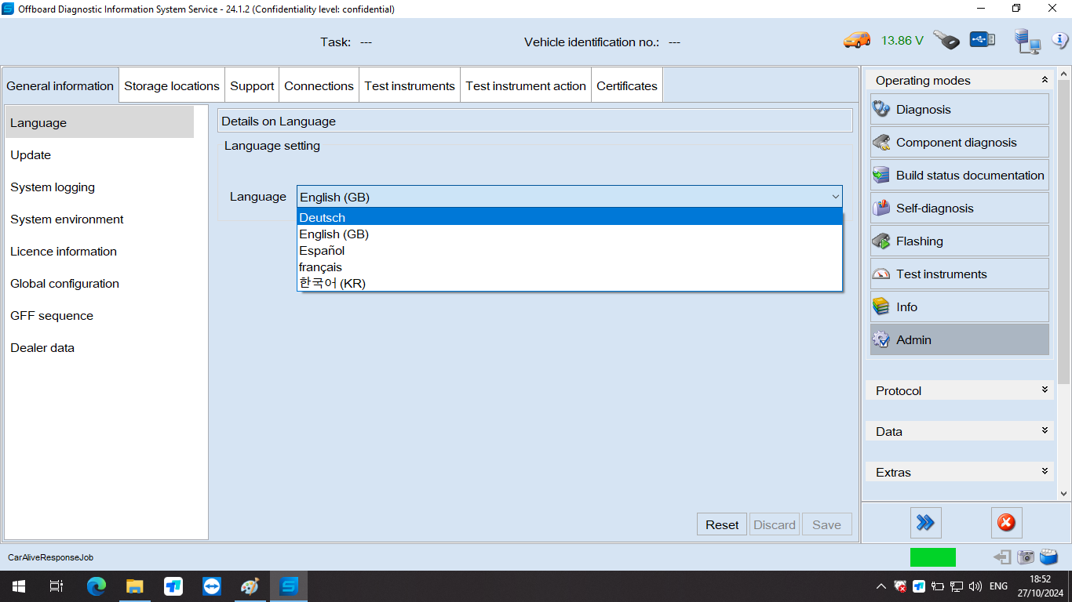This screenshot has width=1072, height=602.
Task: Click the red cancel X button
Action: (x=1006, y=523)
